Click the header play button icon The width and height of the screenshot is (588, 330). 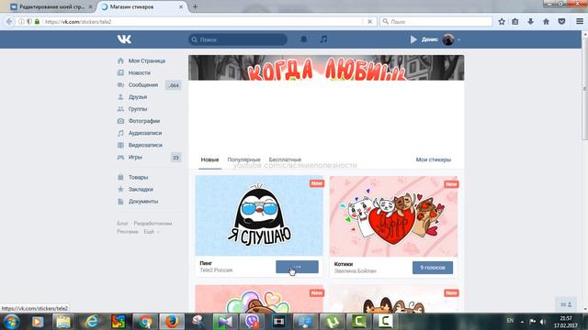413,39
